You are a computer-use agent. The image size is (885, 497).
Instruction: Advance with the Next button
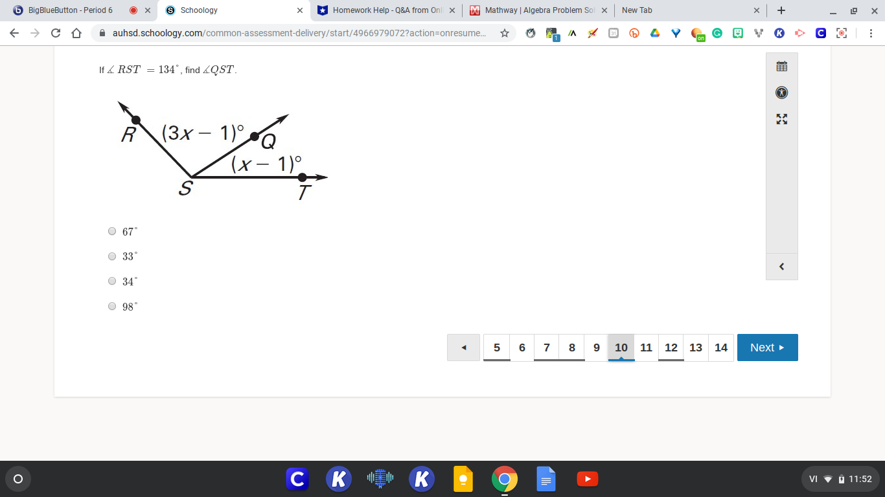(x=767, y=348)
